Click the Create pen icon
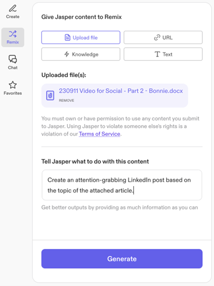 point(13,8)
